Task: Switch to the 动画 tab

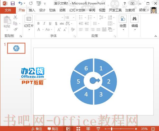Action: 62,10
